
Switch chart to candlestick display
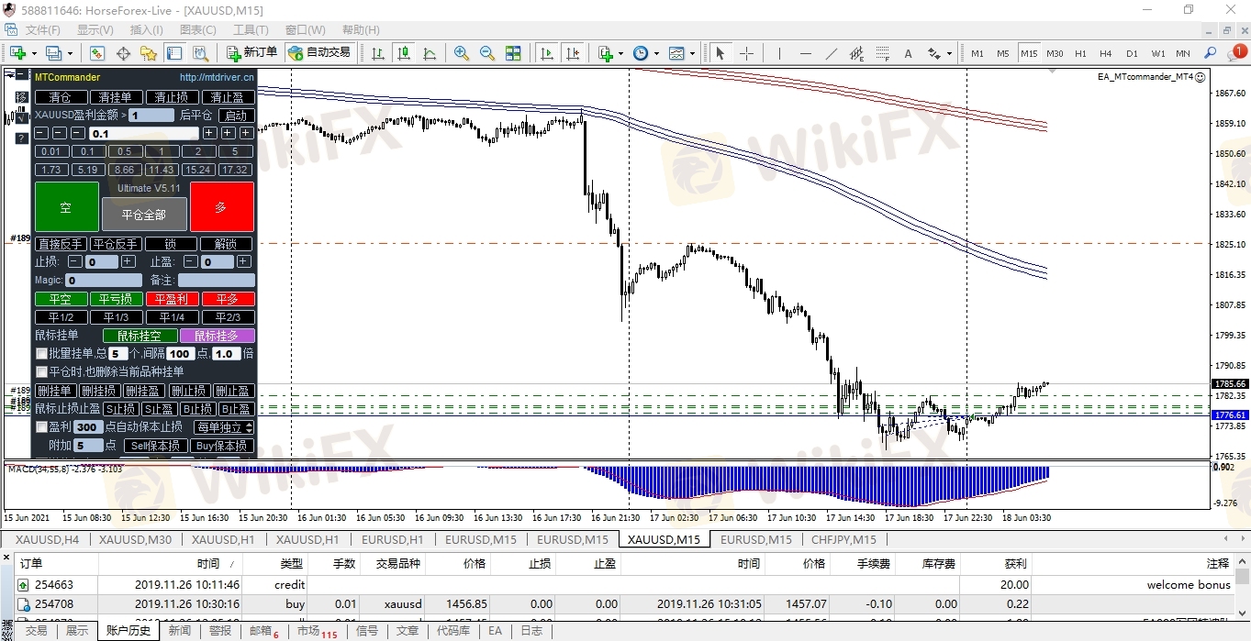[403, 53]
